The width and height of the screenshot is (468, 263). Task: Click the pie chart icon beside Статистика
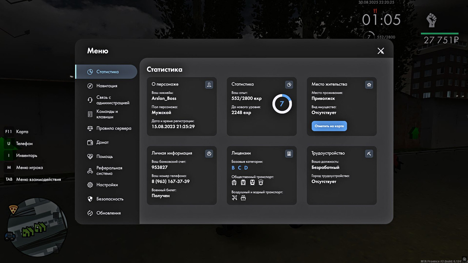click(x=90, y=72)
